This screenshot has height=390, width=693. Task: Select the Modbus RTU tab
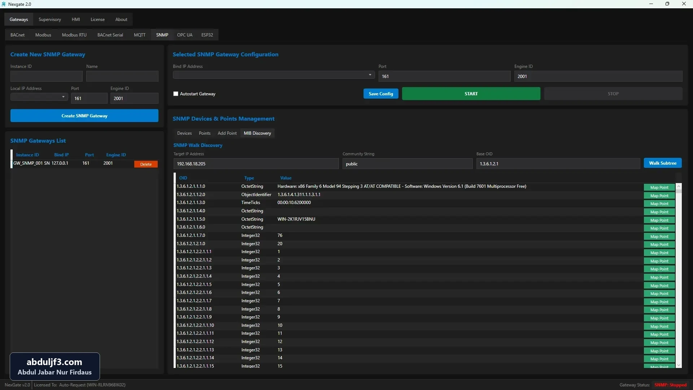[x=74, y=35]
